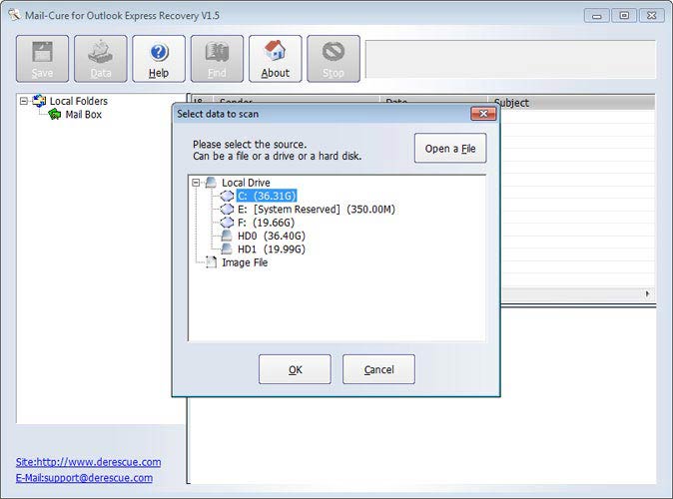Viewport: 673px width, 499px height.
Task: Click the E: drive partition icon
Action: point(227,210)
